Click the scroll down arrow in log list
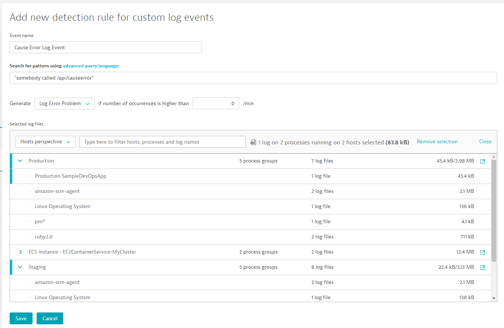The height and width of the screenshot is (328, 504). tap(494, 298)
